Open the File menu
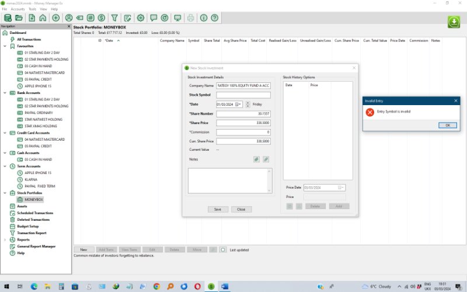This screenshot has height=292, width=467. click(x=4, y=9)
